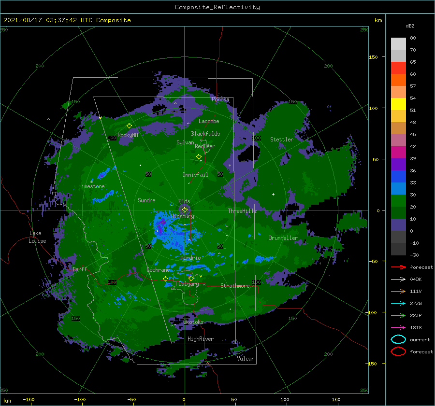Click the Lacombe label

coord(209,121)
